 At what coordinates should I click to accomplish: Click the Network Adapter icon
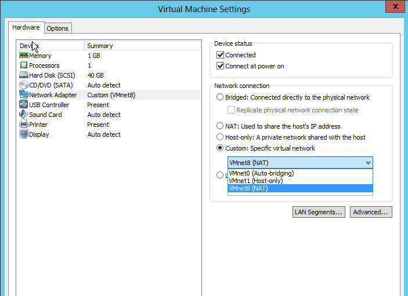(x=24, y=95)
